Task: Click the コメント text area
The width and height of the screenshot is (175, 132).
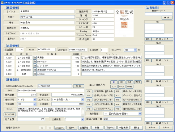Action: (49, 112)
